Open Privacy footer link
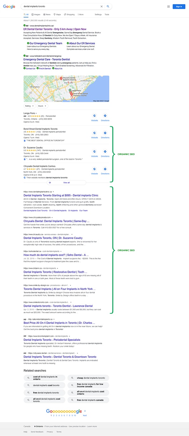Viewport: 189px width, 436px height. point(50,432)
